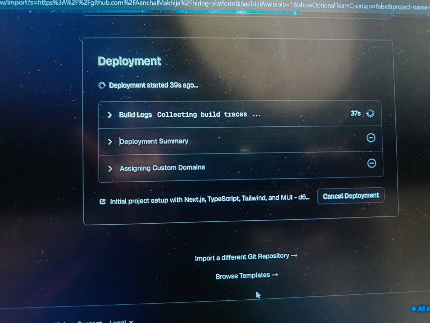Click the Deployment heading
Viewport: 430px width, 323px height.
coord(129,61)
